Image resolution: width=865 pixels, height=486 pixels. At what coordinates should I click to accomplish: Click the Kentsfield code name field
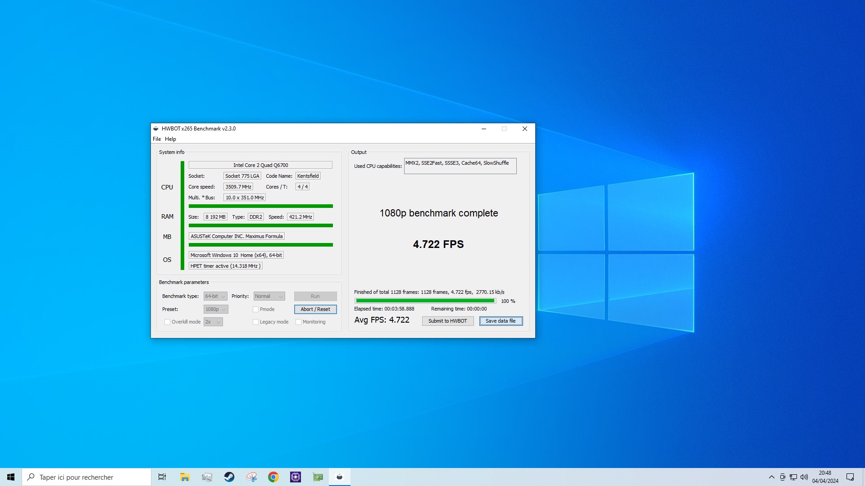point(308,176)
